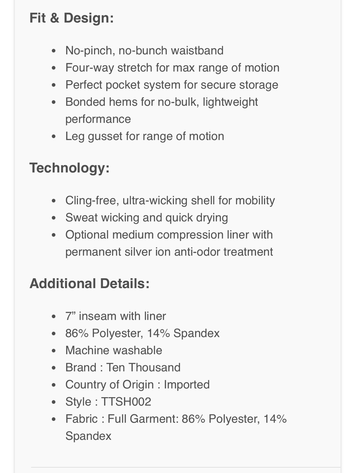Select Sweat wicking and quick drying line
The width and height of the screenshot is (355, 473).
click(x=147, y=218)
